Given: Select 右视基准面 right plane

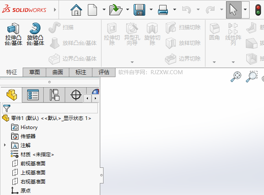Looking at the screenshot, I should (x=28, y=181).
